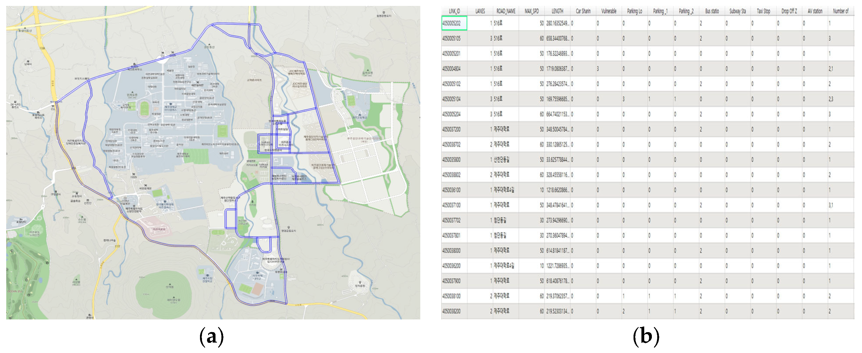Click the Vulnerable column header
The image size is (862, 353).
(609, 11)
